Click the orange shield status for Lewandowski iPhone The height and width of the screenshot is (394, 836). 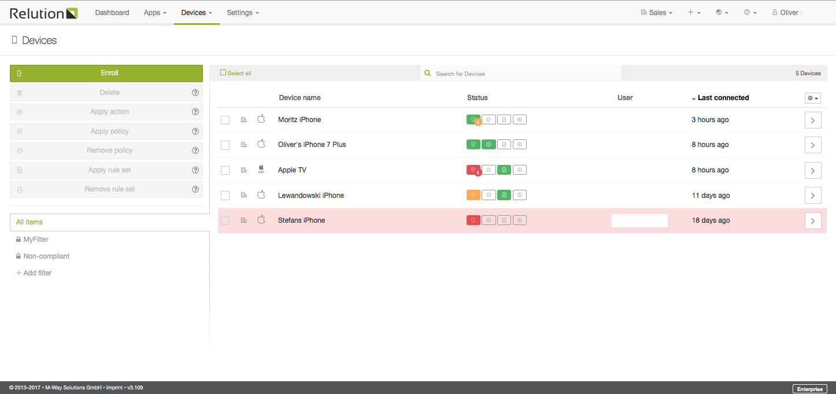[473, 196]
